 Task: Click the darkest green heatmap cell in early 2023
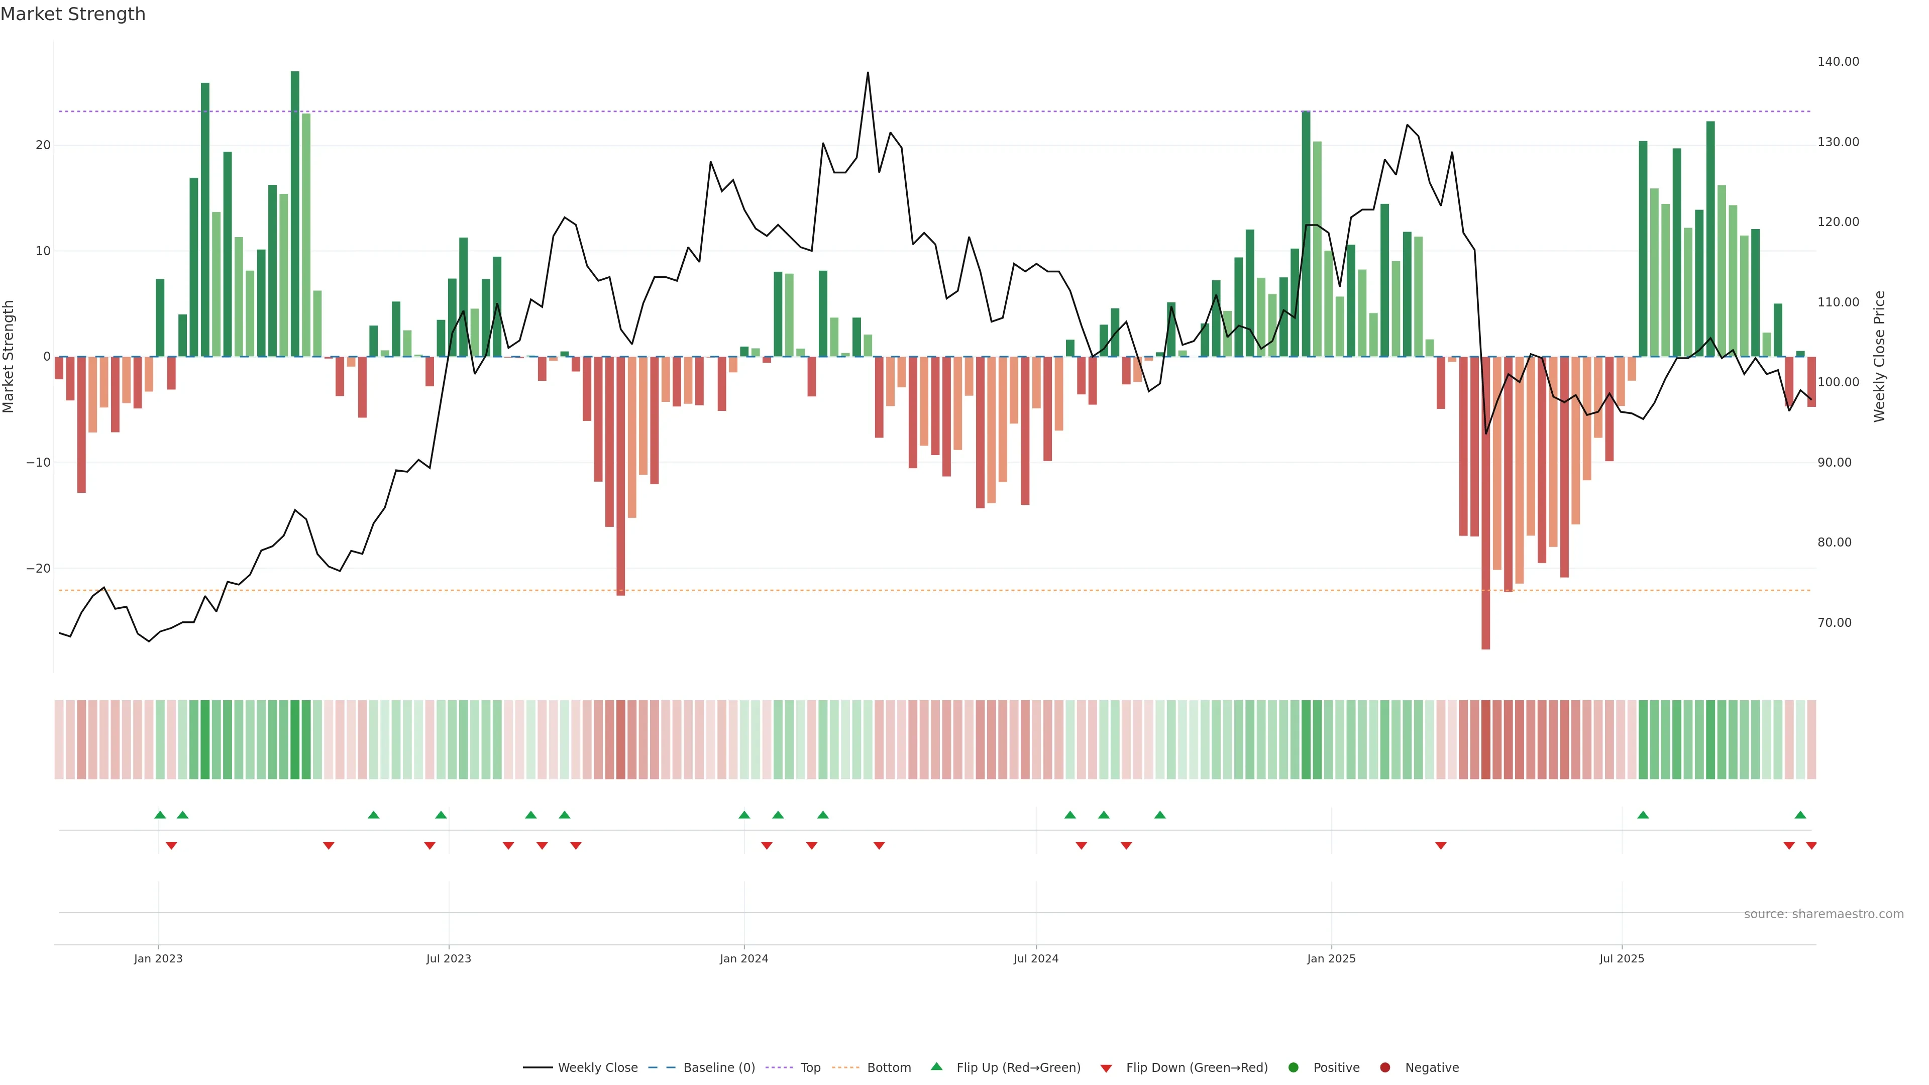coord(295,740)
